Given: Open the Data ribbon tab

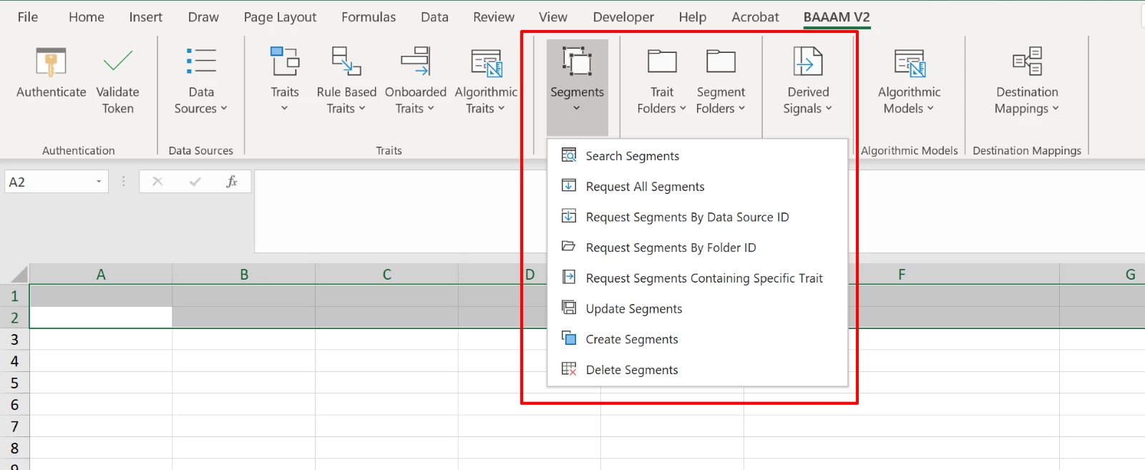Looking at the screenshot, I should 434,16.
